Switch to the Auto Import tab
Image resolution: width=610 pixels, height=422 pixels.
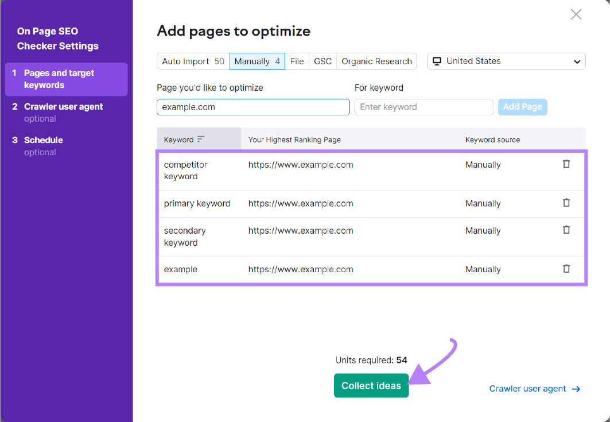coord(192,61)
